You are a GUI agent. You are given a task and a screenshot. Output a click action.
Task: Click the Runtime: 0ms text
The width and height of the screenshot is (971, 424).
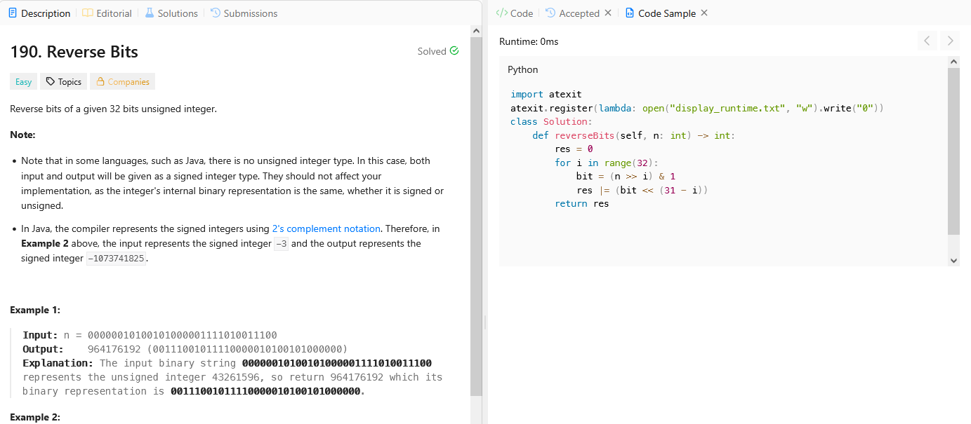pyautogui.click(x=529, y=41)
